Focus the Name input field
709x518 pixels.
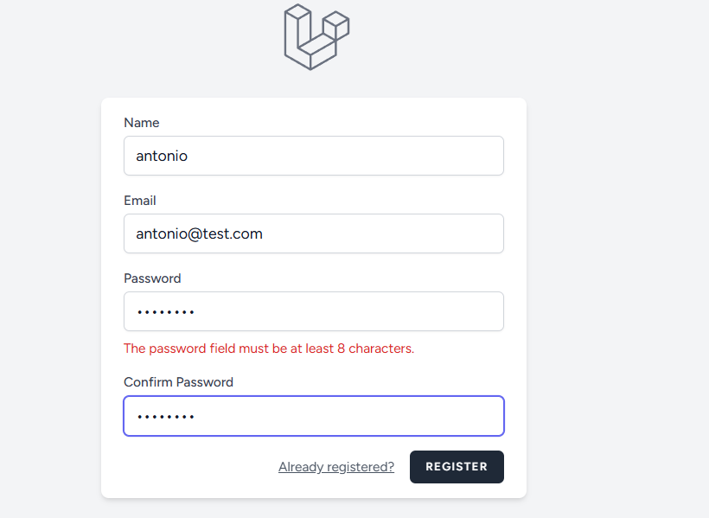point(314,156)
